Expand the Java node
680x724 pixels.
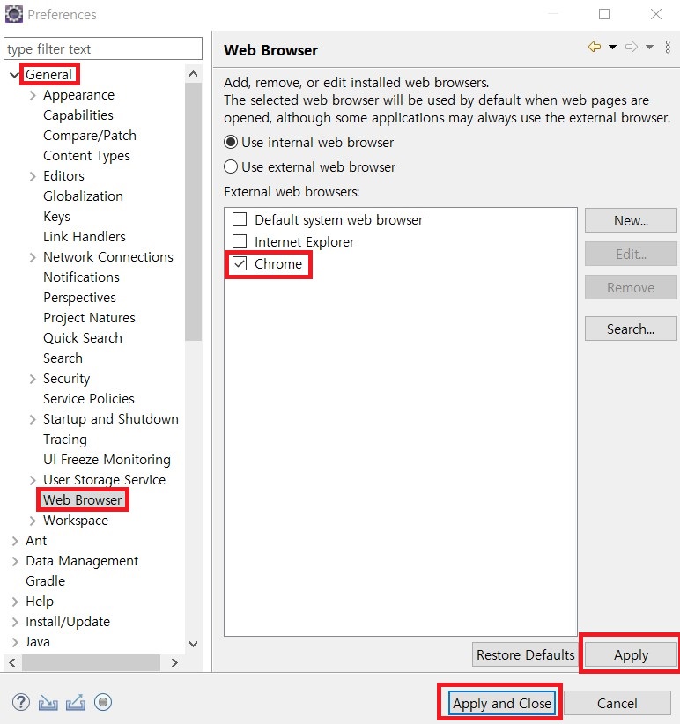15,642
